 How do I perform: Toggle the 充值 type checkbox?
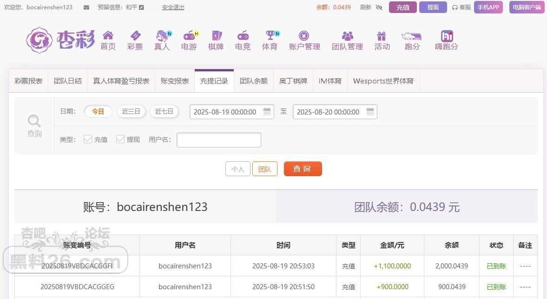point(88,139)
